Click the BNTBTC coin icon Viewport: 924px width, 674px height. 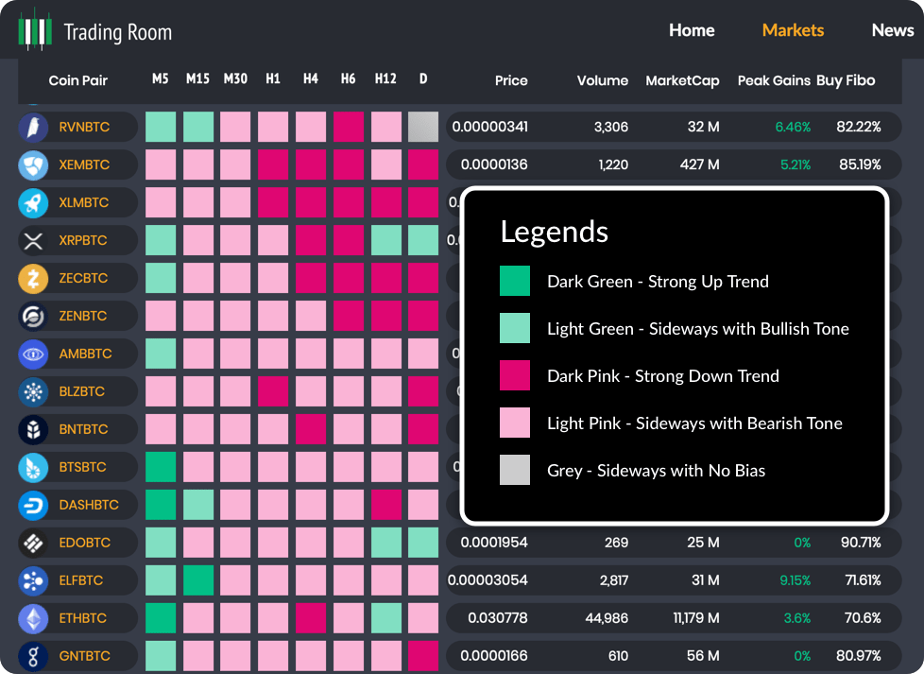[x=33, y=429]
